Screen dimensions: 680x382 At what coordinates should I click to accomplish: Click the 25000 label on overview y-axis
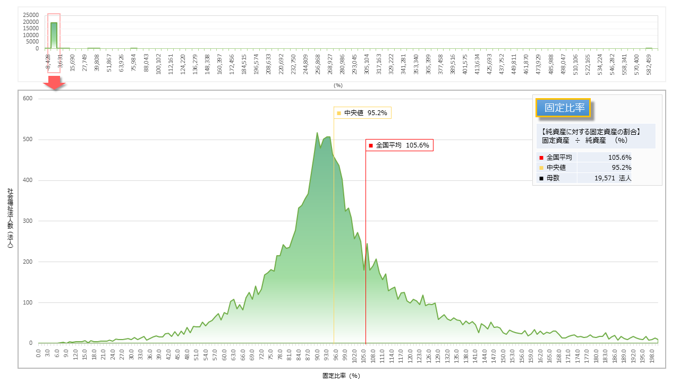coord(31,15)
